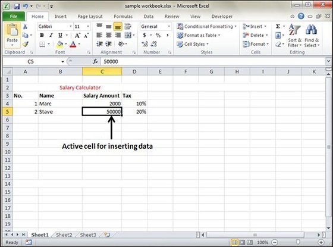The height and width of the screenshot is (247, 333).
Task: Open the Conditional Formatting dropdown
Action: pos(206,26)
